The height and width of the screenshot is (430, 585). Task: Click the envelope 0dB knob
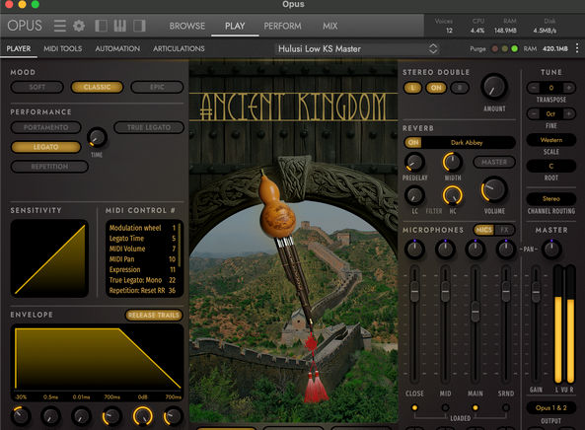[x=143, y=416]
